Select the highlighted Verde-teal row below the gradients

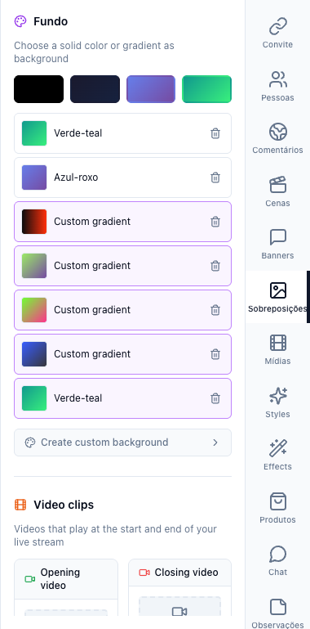[123, 398]
